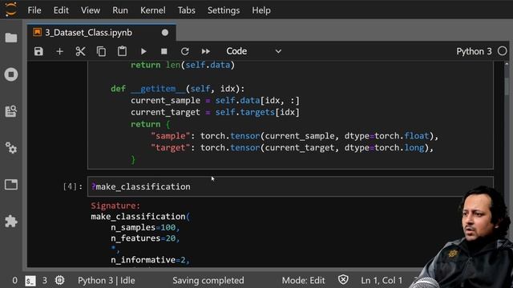Open the Open Tabs sidebar icon
The width and height of the screenshot is (513, 288).
pos(11,185)
